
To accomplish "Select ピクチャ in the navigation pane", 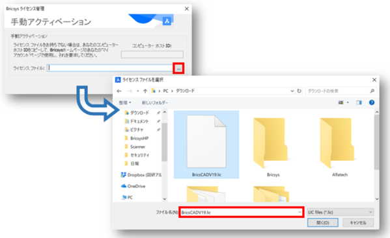I will click(136, 130).
